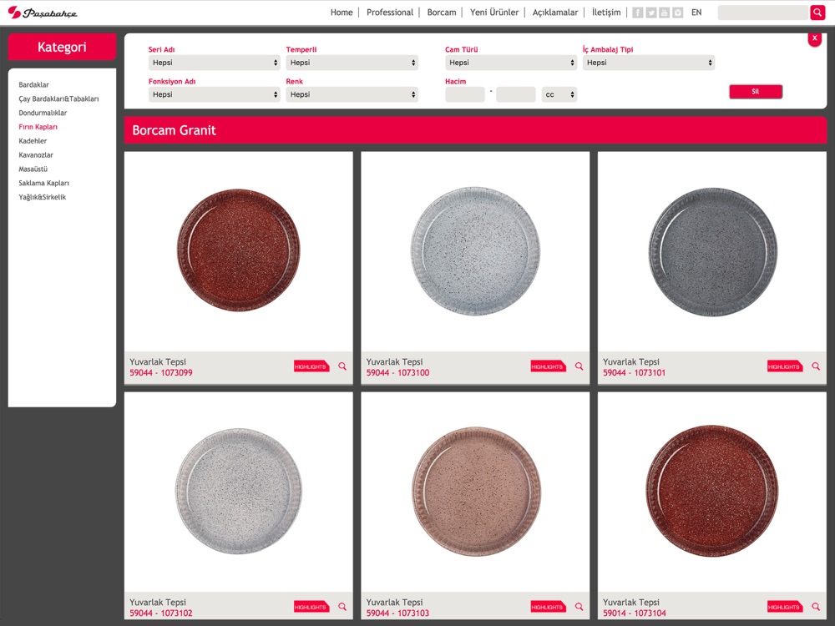
Task: Click the Borcam Granit section header
Action: pos(475,130)
